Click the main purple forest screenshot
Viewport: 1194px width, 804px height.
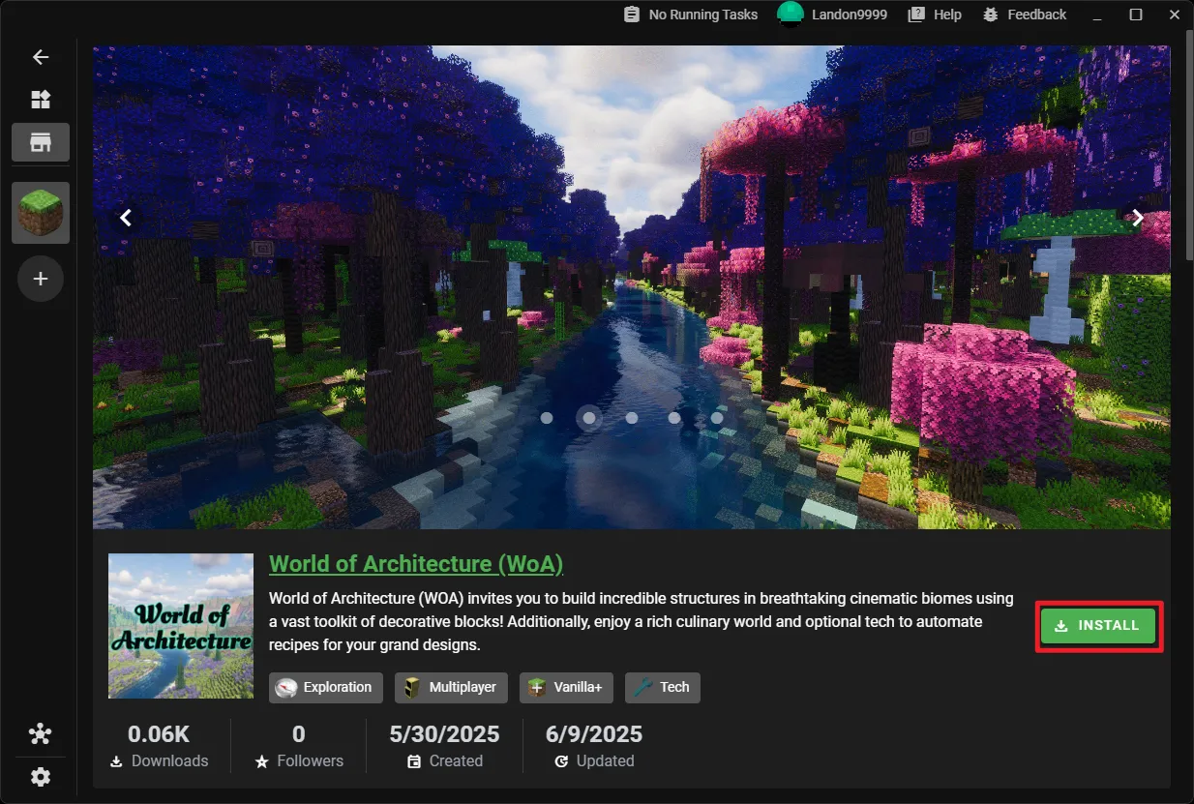[x=632, y=286]
